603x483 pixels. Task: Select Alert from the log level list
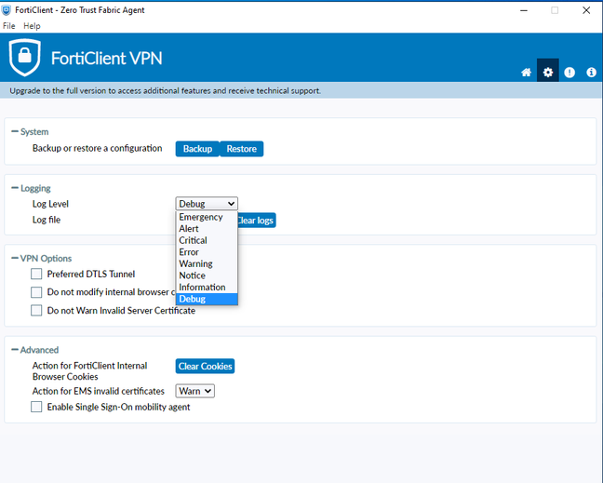point(207,228)
